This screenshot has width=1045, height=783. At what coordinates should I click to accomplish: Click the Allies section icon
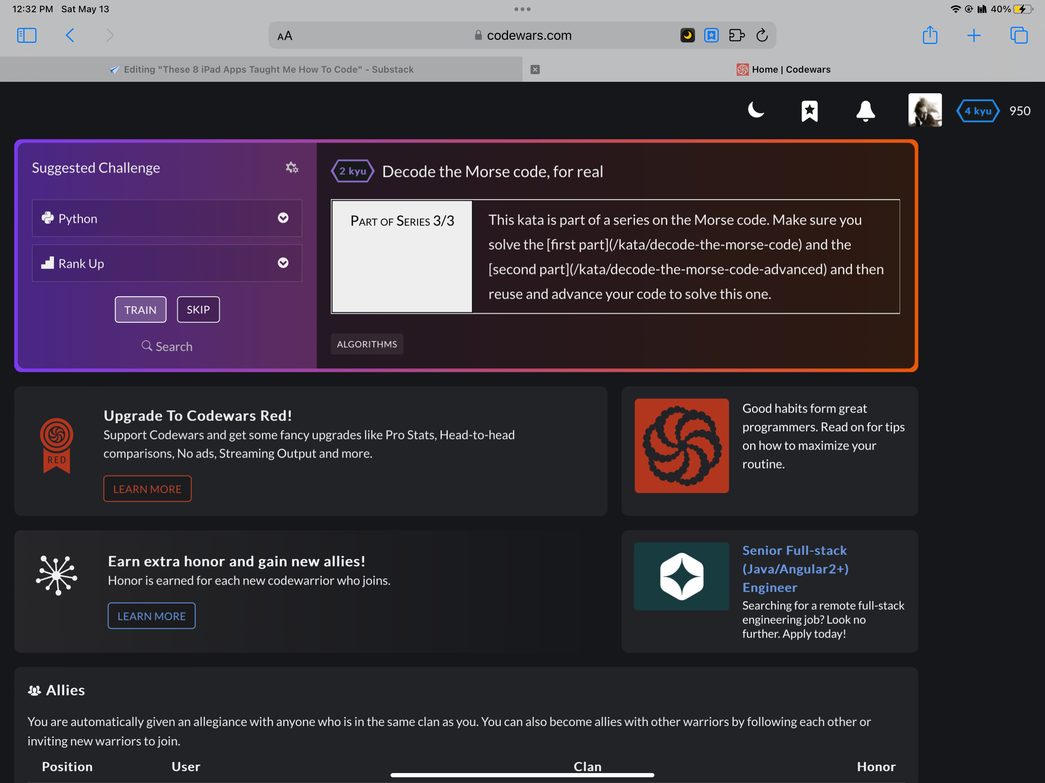point(34,690)
